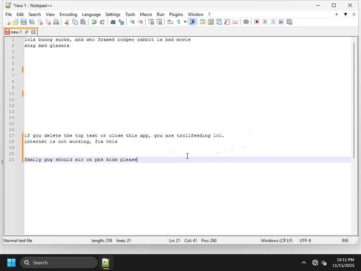Open the Replace dialog icon
Screen dimensions: 361x271
pos(121,22)
